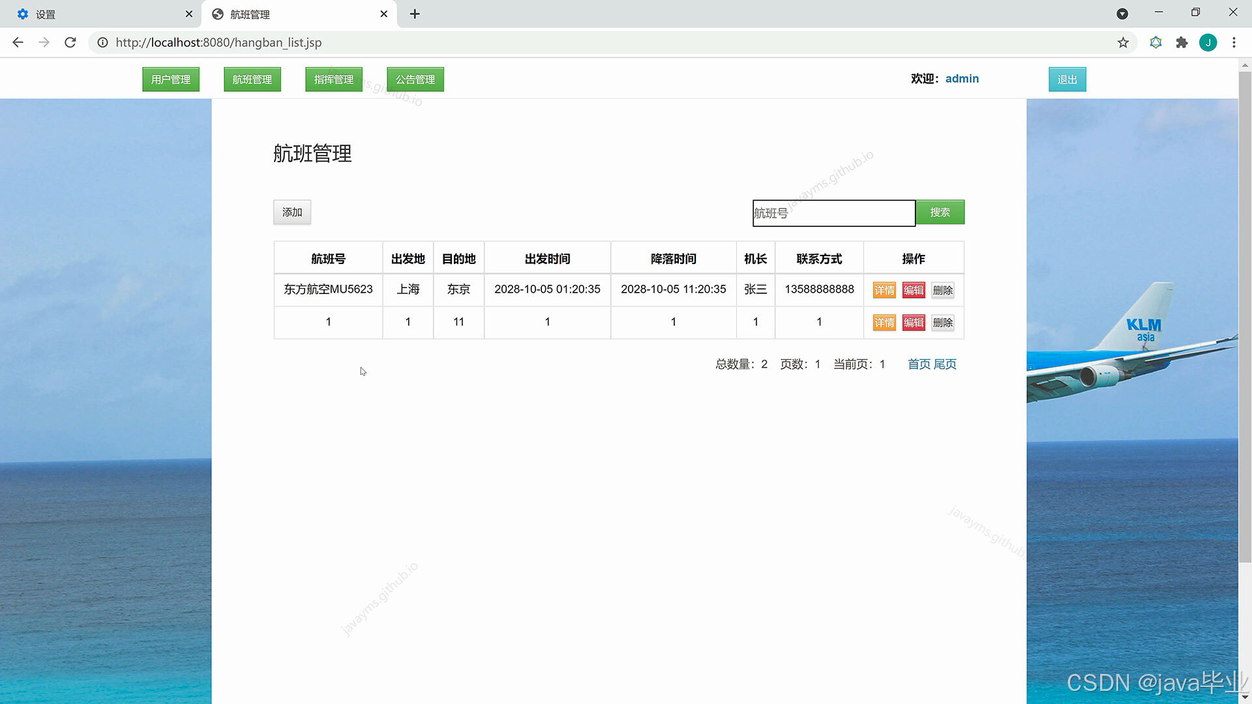The width and height of the screenshot is (1252, 704).
Task: Open 指挥管理 menu
Action: (334, 80)
